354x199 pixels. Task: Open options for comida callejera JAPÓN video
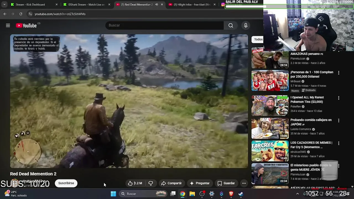[x=339, y=121]
